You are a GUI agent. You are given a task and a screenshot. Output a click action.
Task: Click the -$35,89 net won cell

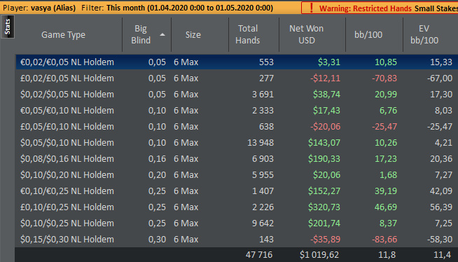[x=325, y=239]
